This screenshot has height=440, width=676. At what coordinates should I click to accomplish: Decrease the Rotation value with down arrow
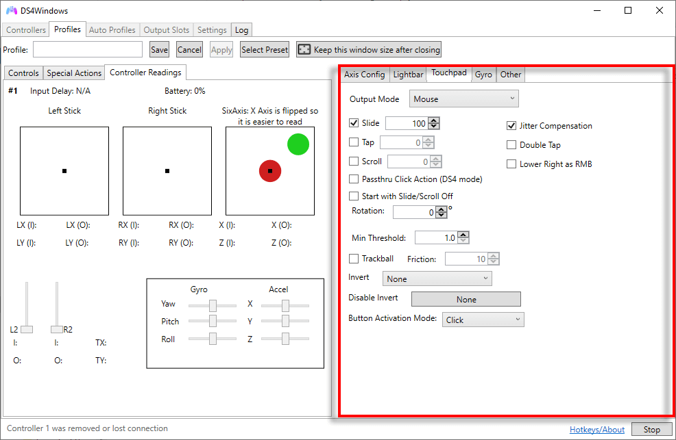[x=442, y=215]
